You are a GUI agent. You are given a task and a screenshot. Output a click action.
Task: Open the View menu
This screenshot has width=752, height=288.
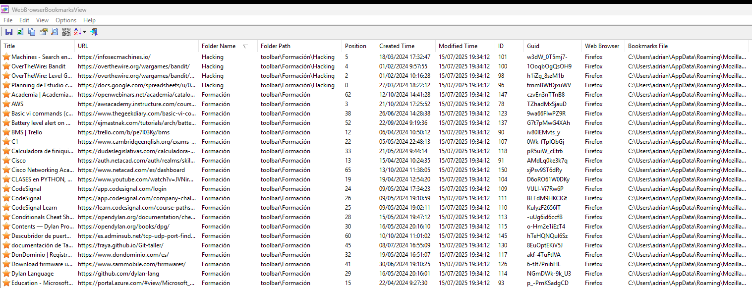click(42, 20)
